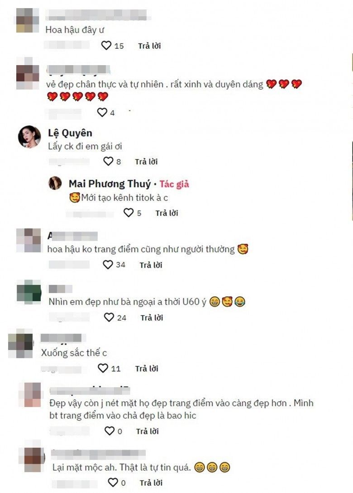Reply to Mai Phương Thuý's comment
353x493 pixels.
pos(167,213)
